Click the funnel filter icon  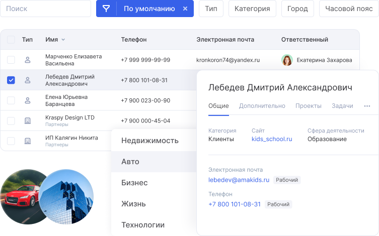coord(106,9)
